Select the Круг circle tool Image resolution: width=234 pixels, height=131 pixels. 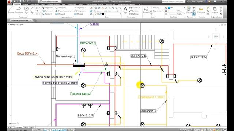(26, 10)
